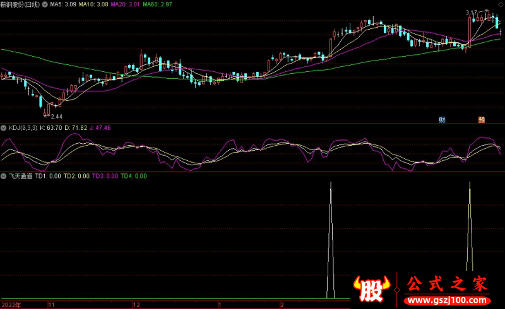The image size is (505, 309).
Task: Expand the 飞天通道 indicator arrow
Action: coord(4,177)
